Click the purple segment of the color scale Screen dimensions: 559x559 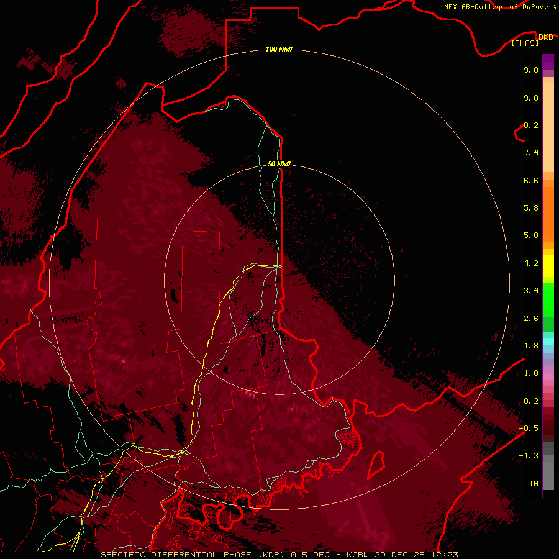[548, 62]
